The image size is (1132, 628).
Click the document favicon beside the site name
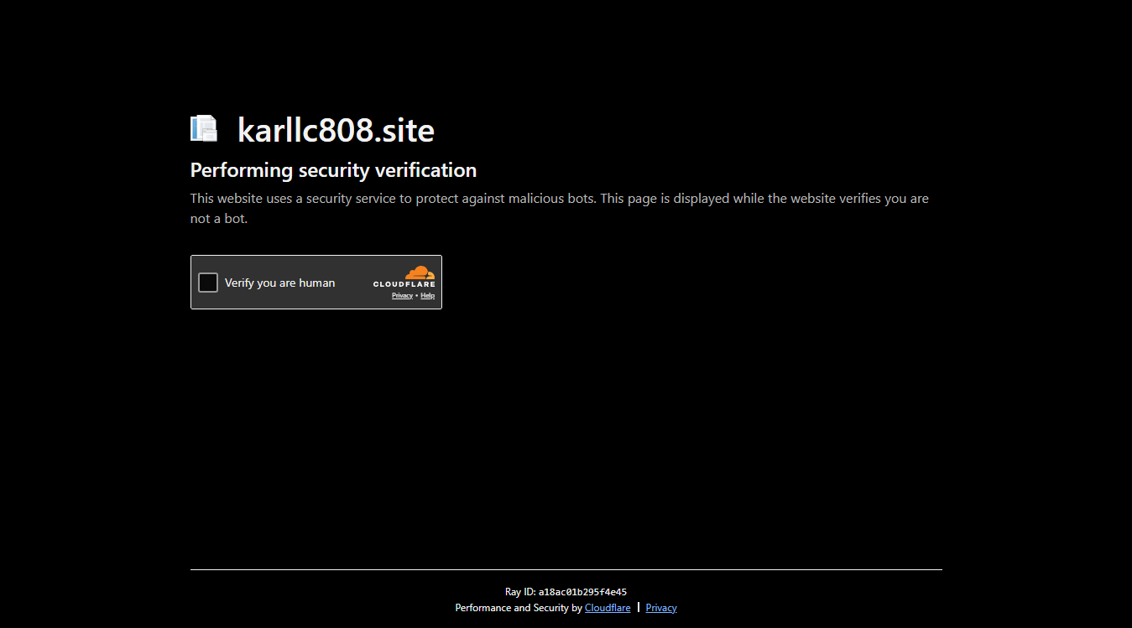point(204,128)
